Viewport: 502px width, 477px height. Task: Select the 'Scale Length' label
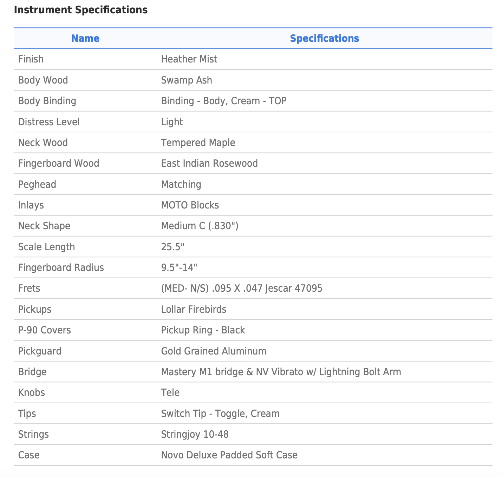47,247
